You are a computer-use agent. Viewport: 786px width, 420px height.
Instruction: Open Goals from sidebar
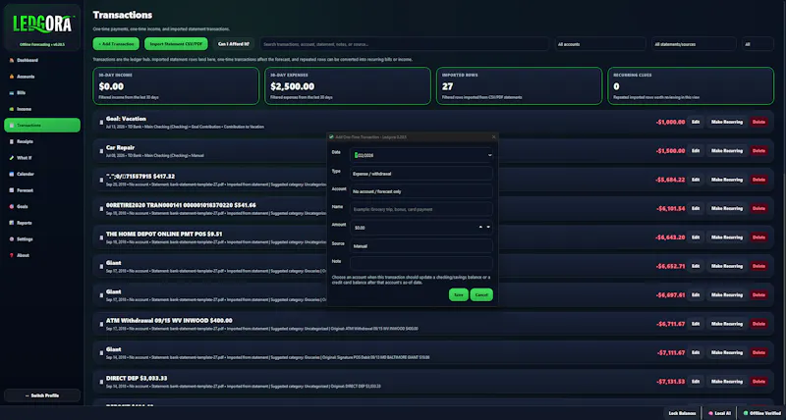tap(42, 206)
